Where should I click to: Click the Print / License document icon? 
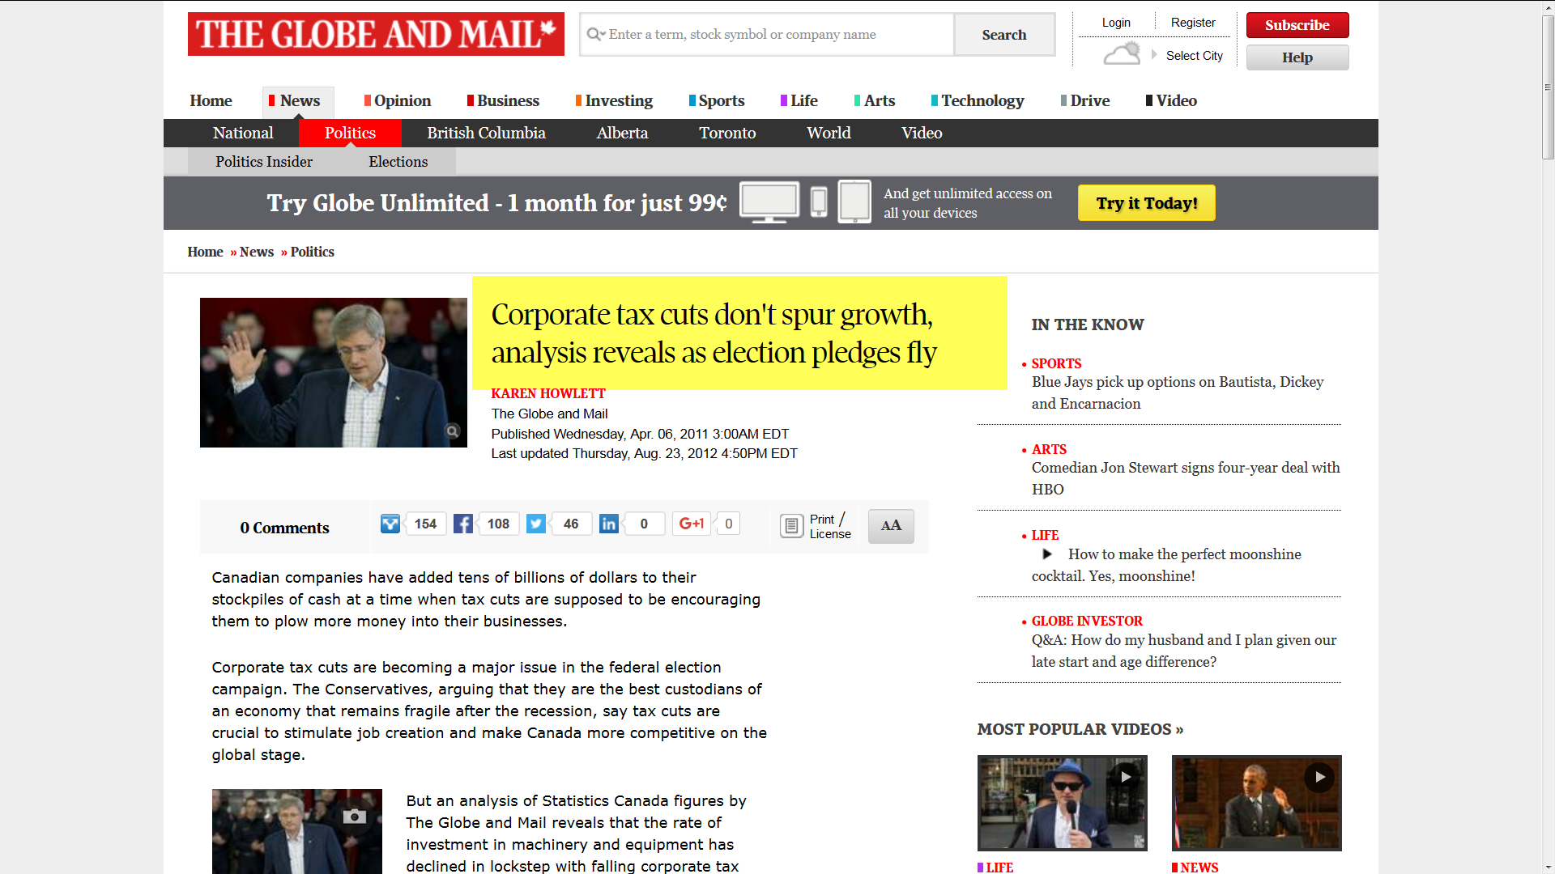[791, 526]
